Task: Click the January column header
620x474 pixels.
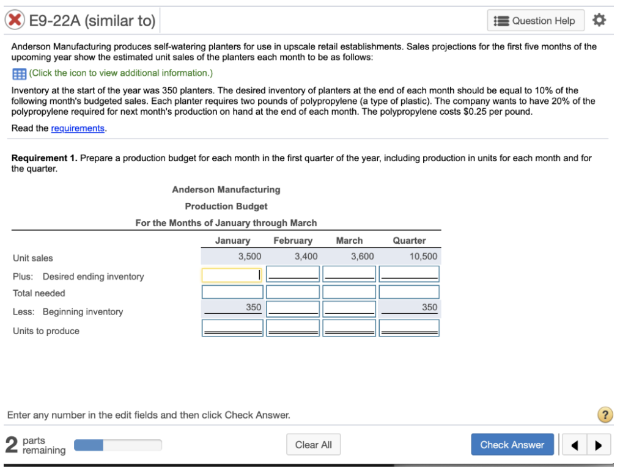Action: pos(232,241)
